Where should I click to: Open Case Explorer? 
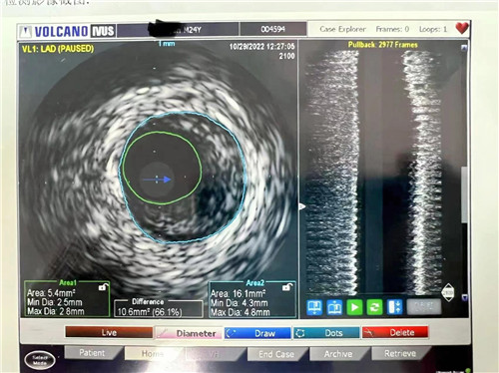click(x=342, y=29)
